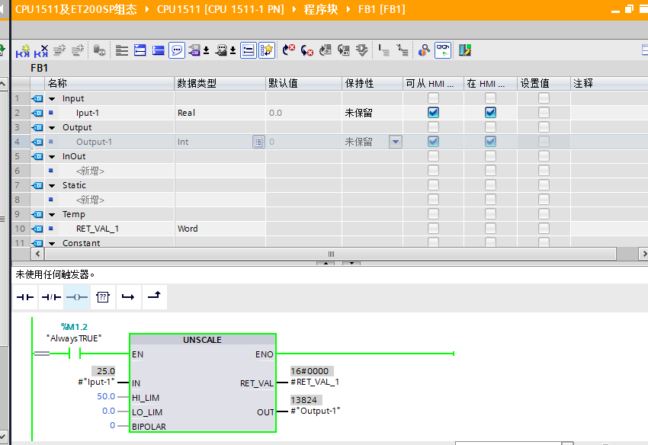Image resolution: width=648 pixels, height=445 pixels.
Task: Click the UNSCALE block title
Action: click(203, 340)
